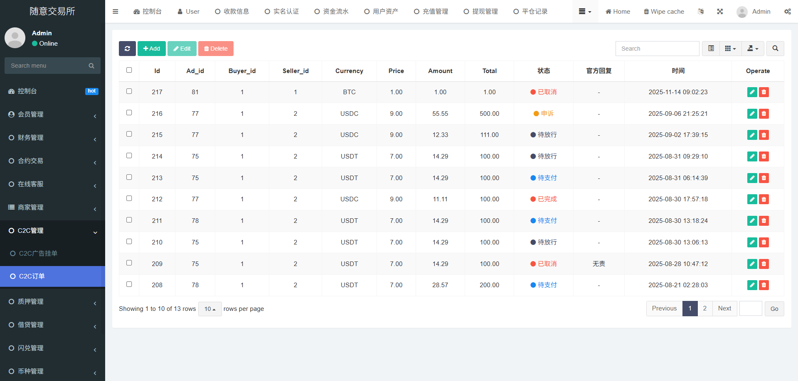
Task: Toggle the table card view icon
Action: (711, 49)
